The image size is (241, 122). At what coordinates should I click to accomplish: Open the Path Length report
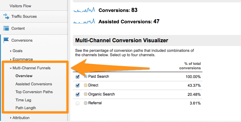(x=26, y=108)
